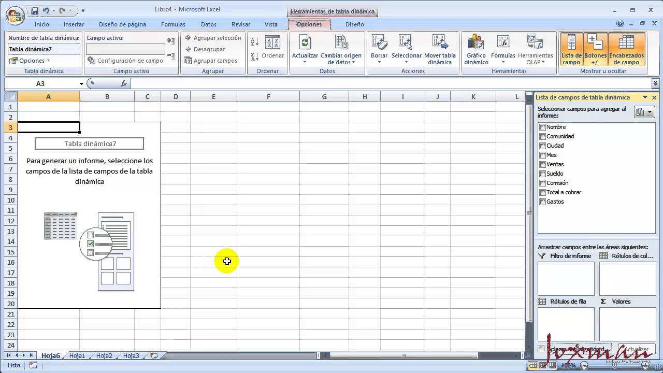
Task: Check the Comisión field
Action: [x=542, y=183]
